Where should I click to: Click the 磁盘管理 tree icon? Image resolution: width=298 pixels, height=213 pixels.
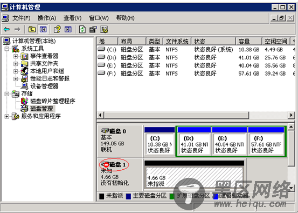click(x=24, y=109)
